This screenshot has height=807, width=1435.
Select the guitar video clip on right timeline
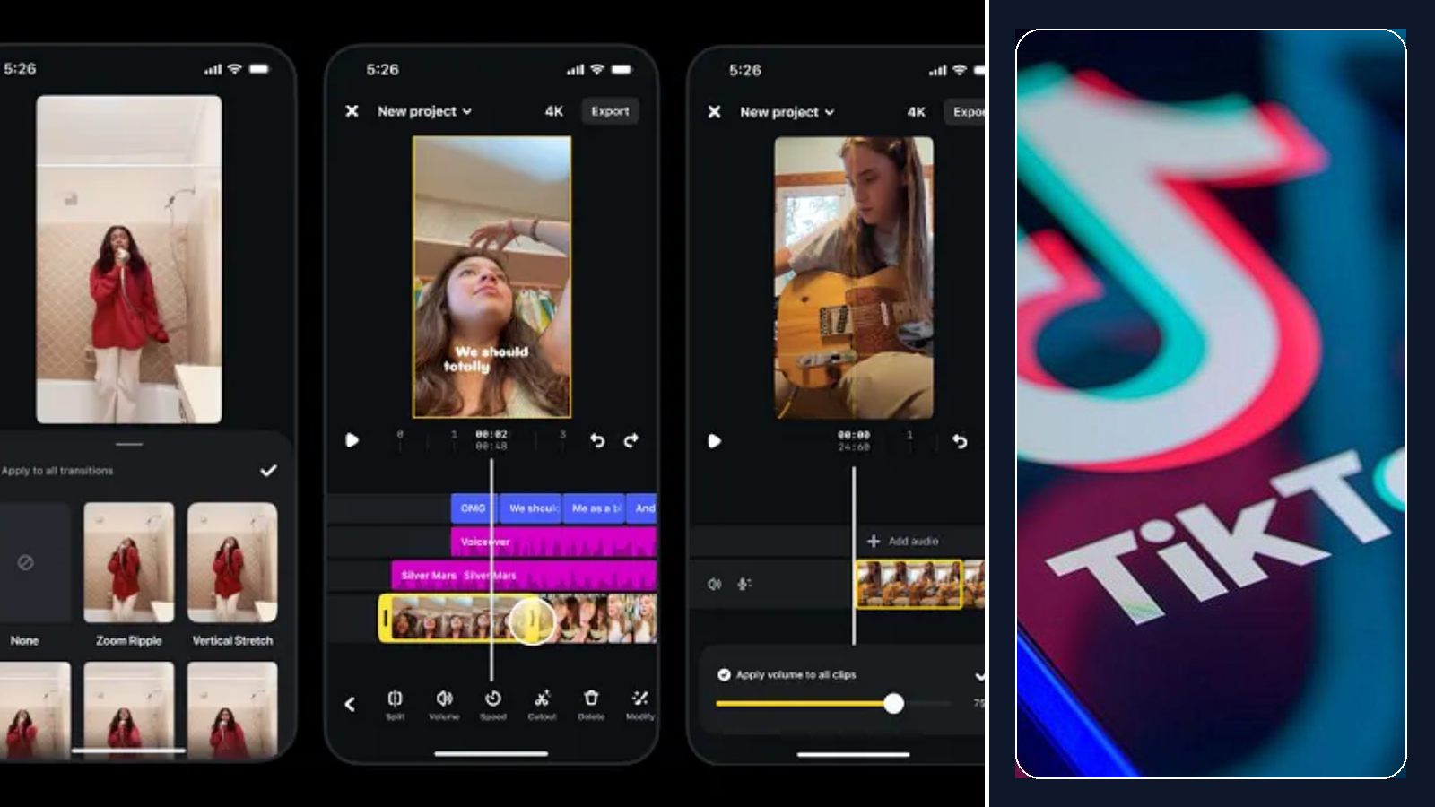coord(909,584)
